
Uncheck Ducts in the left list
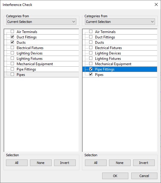point(12,42)
